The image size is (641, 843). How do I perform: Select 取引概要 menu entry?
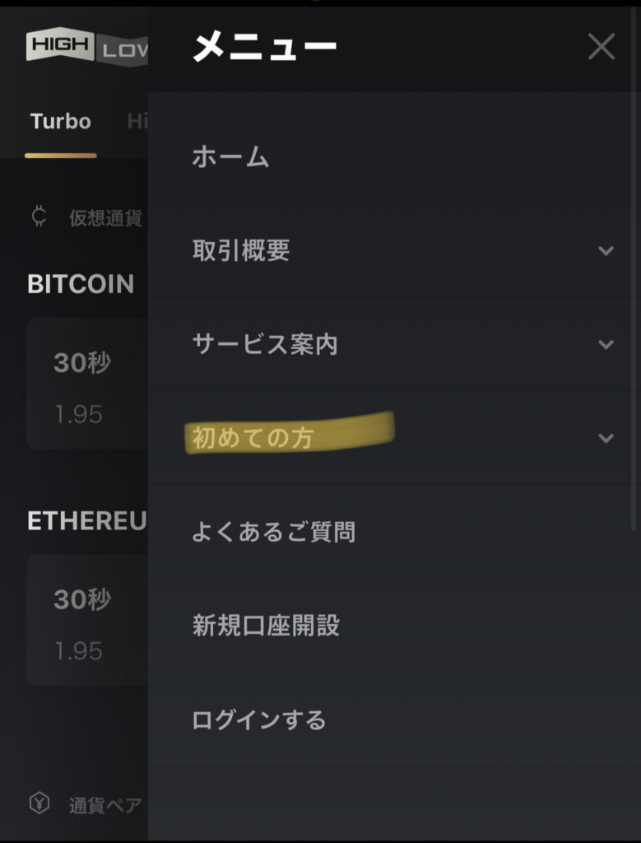coord(241,251)
